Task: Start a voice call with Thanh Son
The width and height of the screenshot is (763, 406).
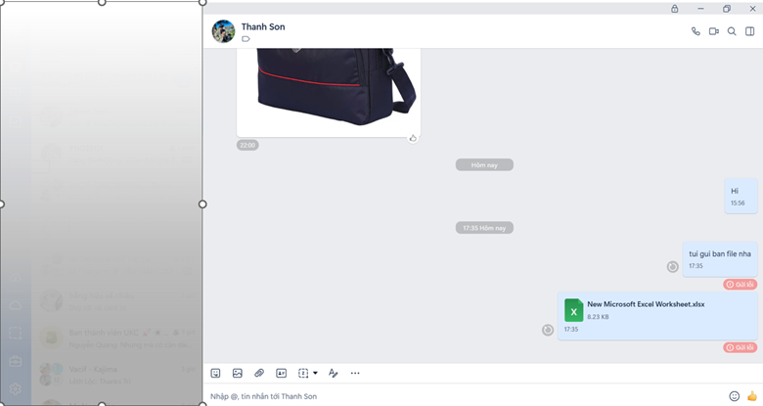Action: click(696, 31)
